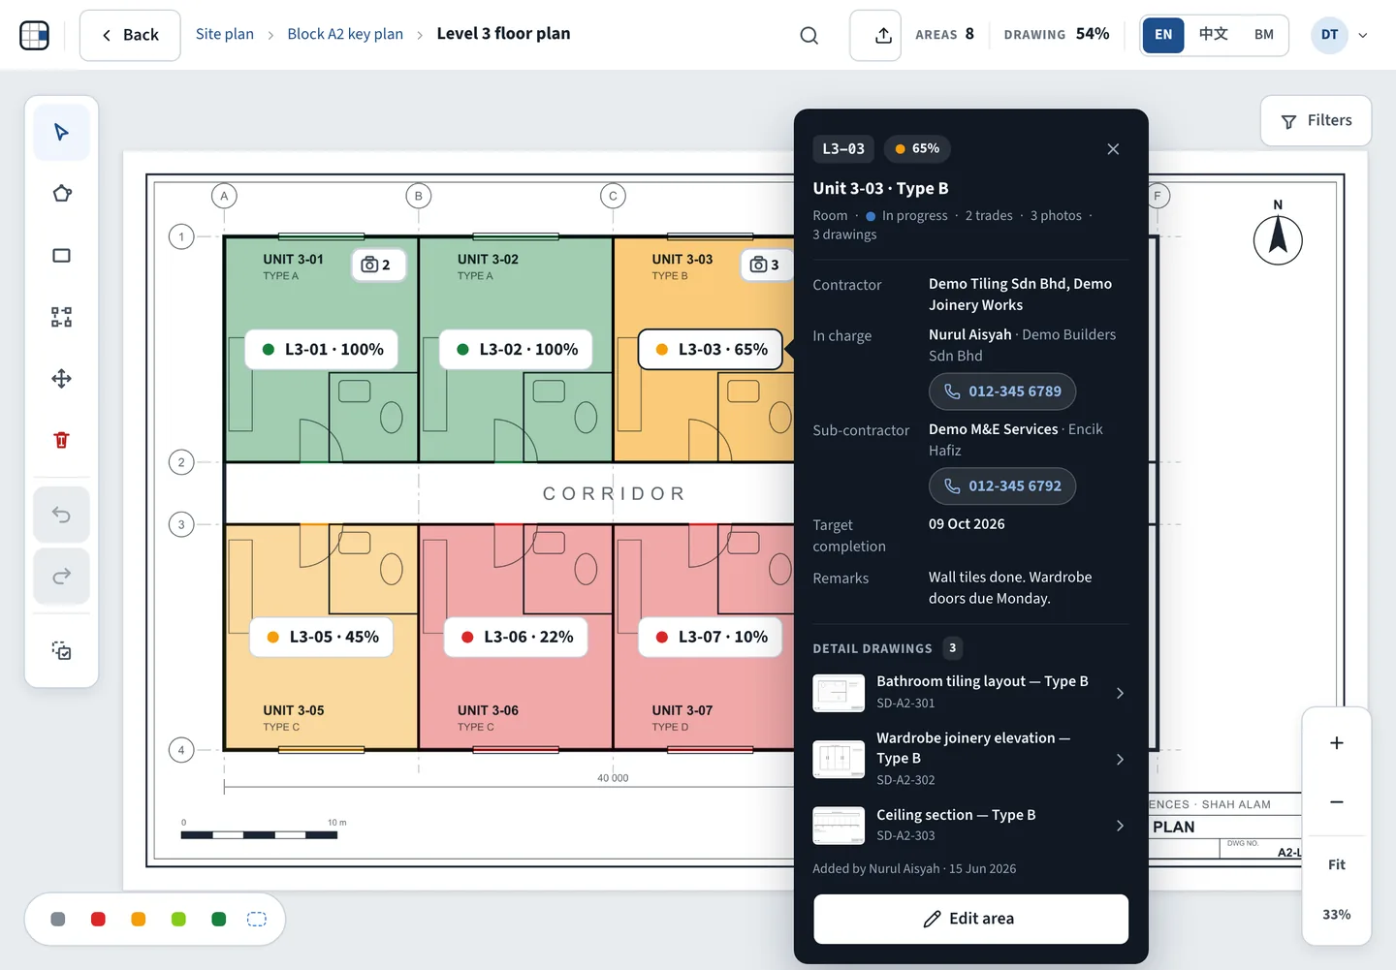Open the DT user account dropdown
The height and width of the screenshot is (970, 1396).
tap(1340, 35)
